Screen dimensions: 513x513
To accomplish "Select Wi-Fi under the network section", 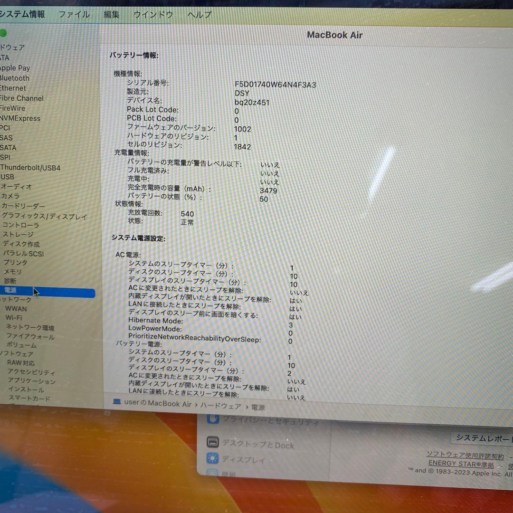I will pyautogui.click(x=14, y=318).
